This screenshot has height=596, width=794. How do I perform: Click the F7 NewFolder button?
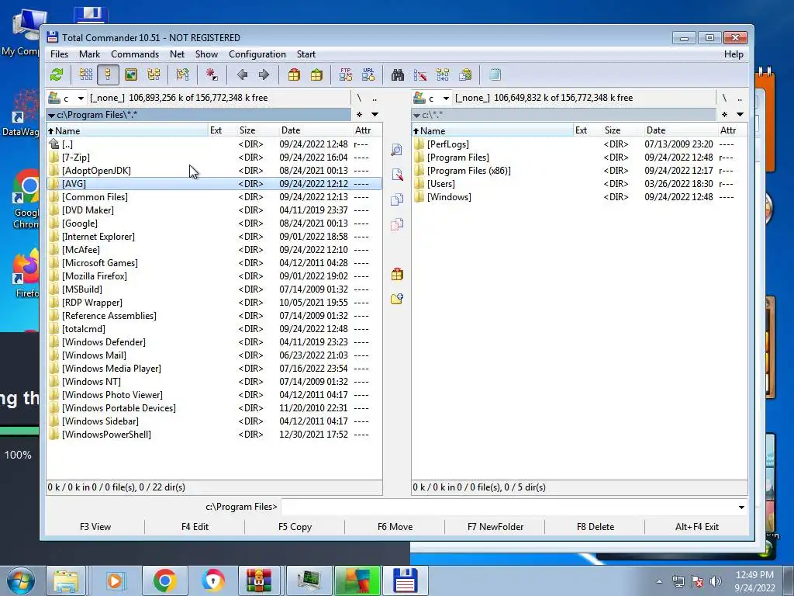(495, 527)
